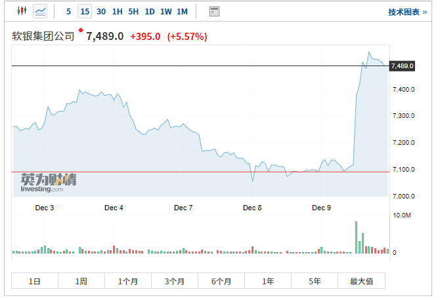Click the +395.0 price change value

(x=145, y=37)
